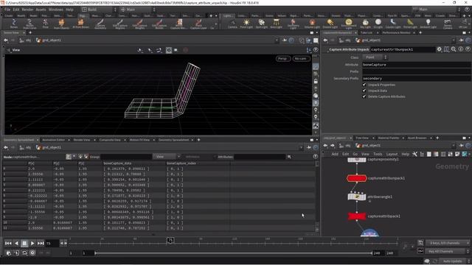The height and width of the screenshot is (265, 472).
Task: Open the View dropdown in spreadsheet
Action: coord(166,157)
